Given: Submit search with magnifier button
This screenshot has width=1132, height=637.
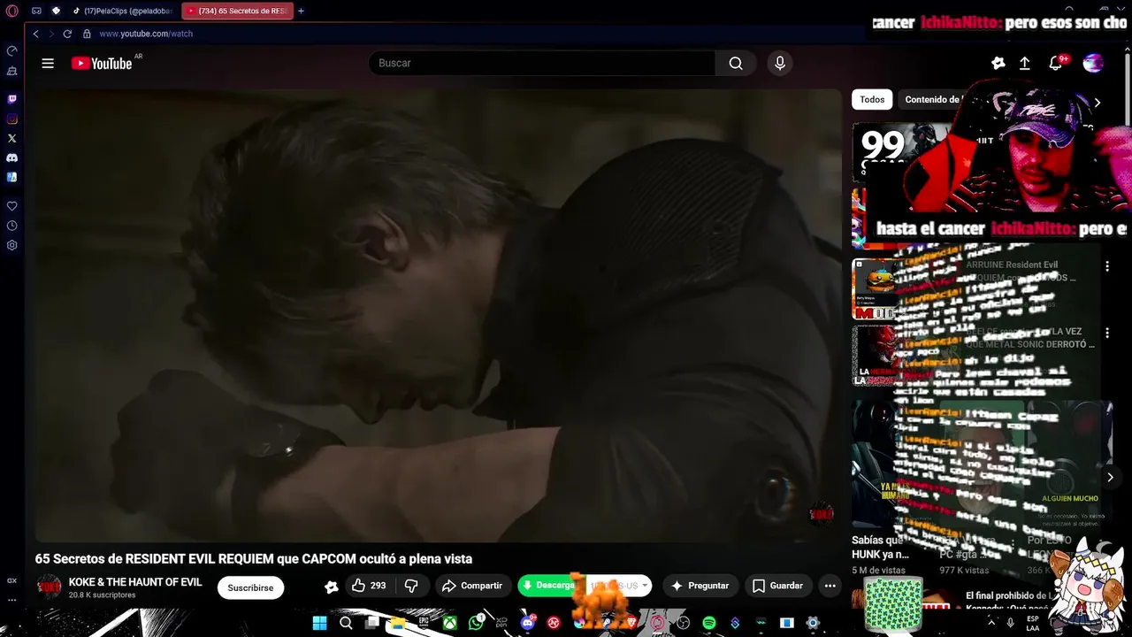Looking at the screenshot, I should click(x=736, y=63).
